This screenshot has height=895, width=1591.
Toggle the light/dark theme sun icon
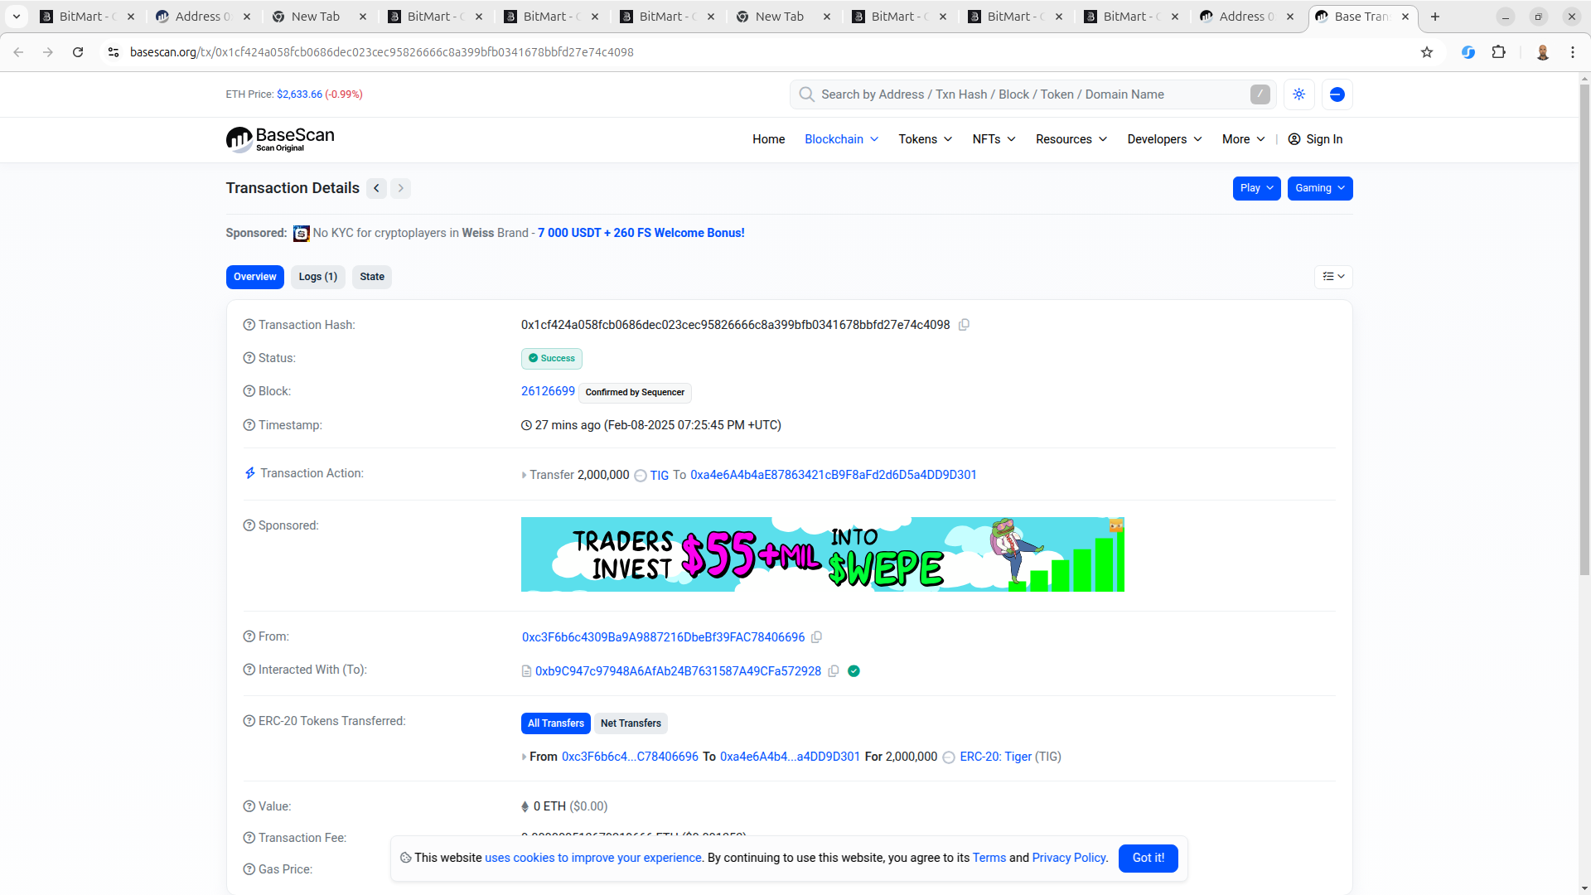(1298, 94)
